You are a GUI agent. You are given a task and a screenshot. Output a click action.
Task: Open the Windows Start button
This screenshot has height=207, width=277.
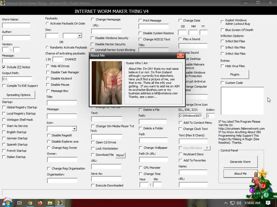point(7,203)
